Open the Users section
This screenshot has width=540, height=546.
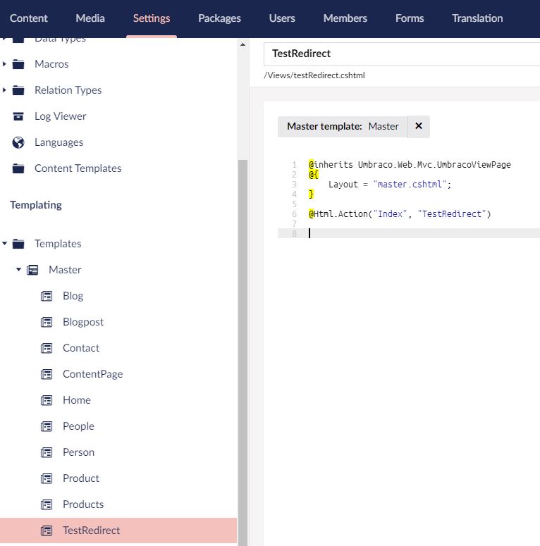pyautogui.click(x=282, y=18)
